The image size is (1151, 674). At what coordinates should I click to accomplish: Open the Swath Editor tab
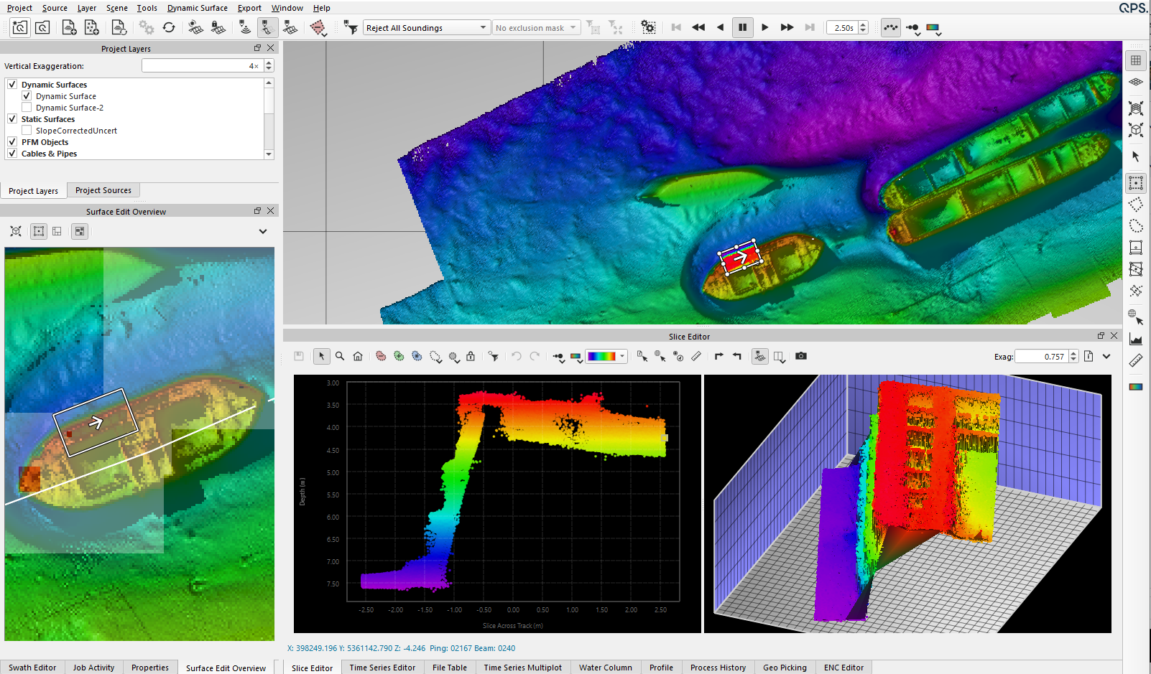point(32,668)
